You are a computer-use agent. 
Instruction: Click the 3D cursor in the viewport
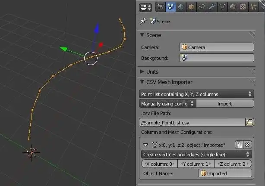32,152
